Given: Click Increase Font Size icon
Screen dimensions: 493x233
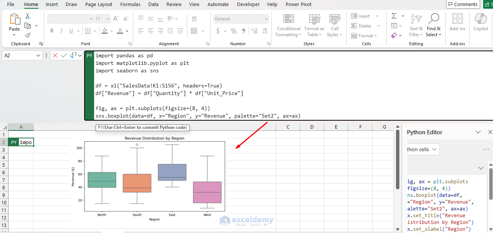Looking at the screenshot, I should click(116, 18).
